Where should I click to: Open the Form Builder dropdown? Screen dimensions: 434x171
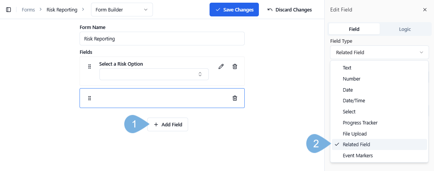[x=122, y=10]
